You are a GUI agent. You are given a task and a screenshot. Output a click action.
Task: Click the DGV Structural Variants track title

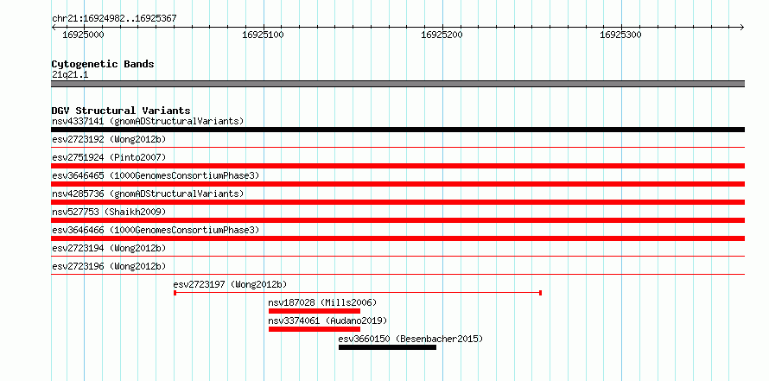pyautogui.click(x=121, y=111)
